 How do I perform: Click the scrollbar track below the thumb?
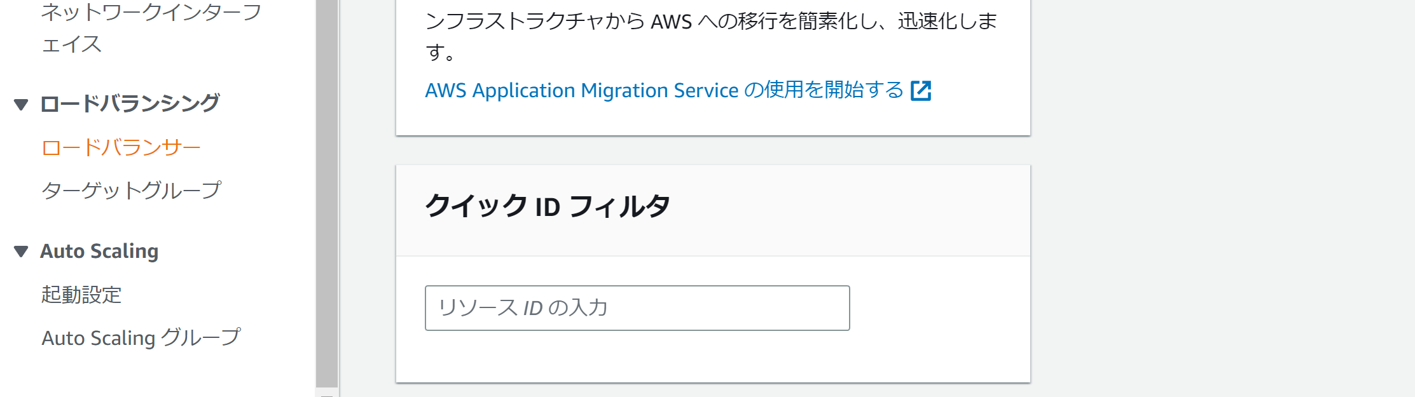pos(327,392)
